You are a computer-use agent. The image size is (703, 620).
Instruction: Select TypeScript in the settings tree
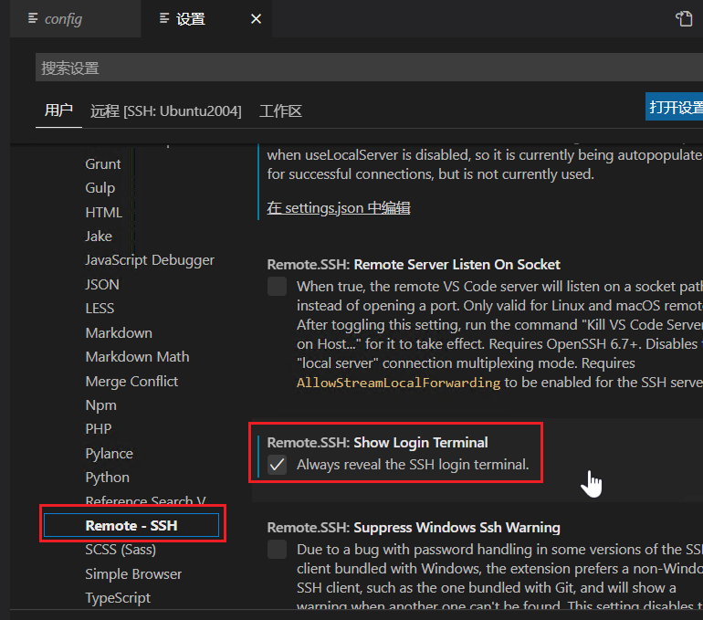pos(118,598)
